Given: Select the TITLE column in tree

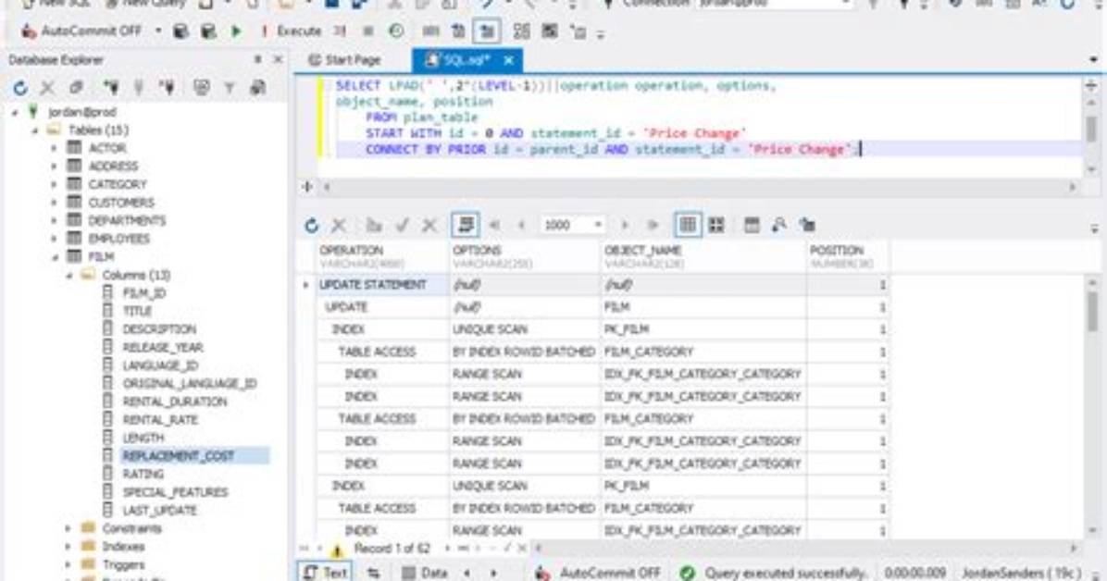Looking at the screenshot, I should point(138,312).
